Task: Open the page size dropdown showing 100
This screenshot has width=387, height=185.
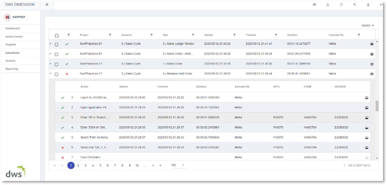Action: [178, 165]
